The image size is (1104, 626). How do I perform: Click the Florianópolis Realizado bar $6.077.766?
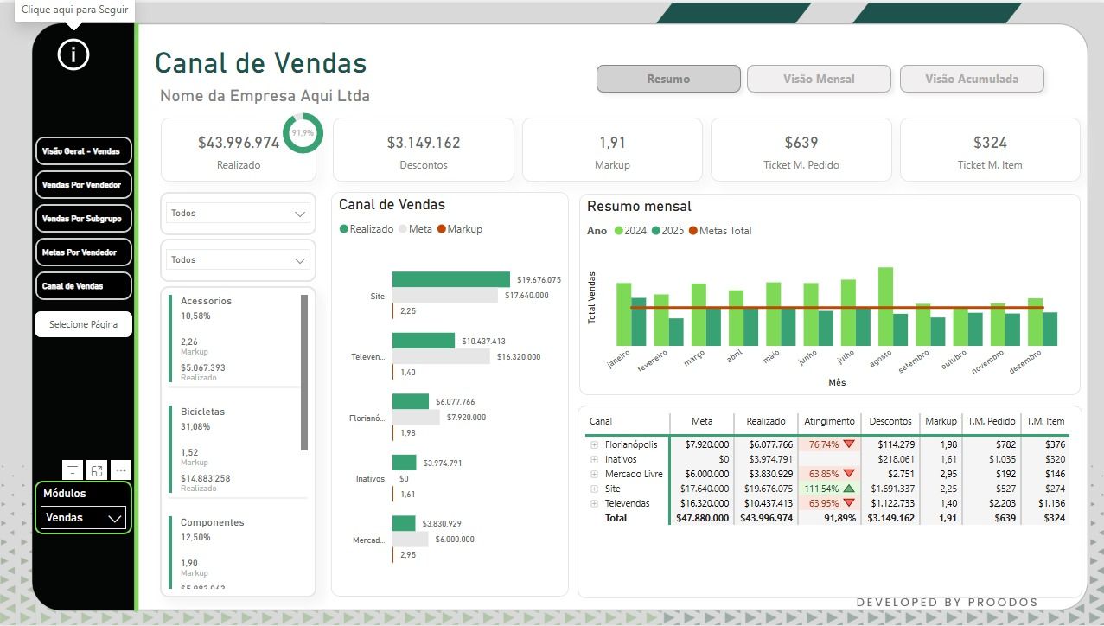coord(411,401)
